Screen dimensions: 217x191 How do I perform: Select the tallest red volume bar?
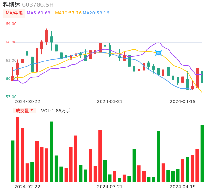coord(17,149)
